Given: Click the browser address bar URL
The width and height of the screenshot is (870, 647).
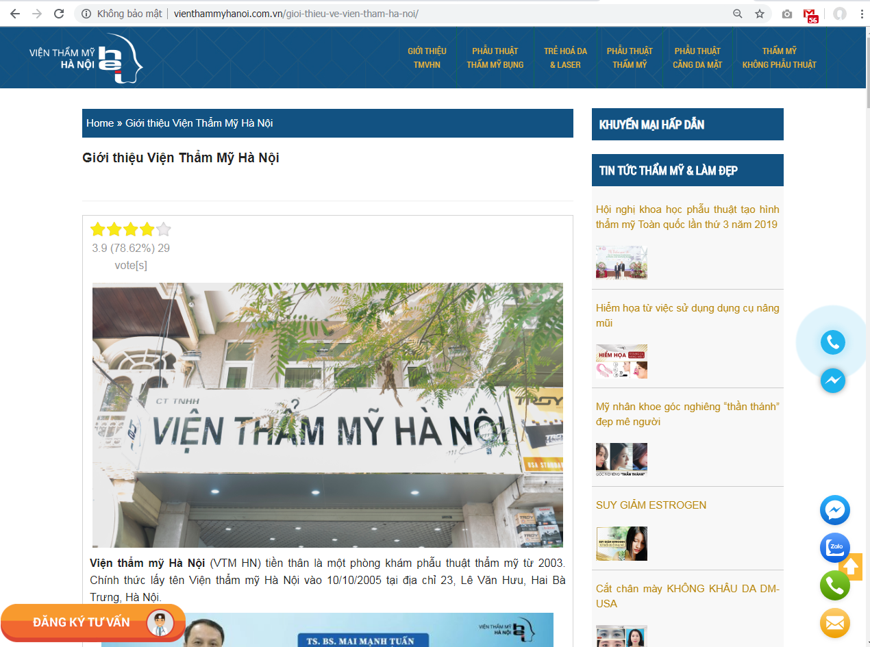Looking at the screenshot, I should click(x=296, y=14).
